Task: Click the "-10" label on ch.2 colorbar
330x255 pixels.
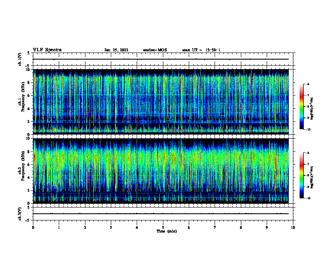Action: pos(308,198)
